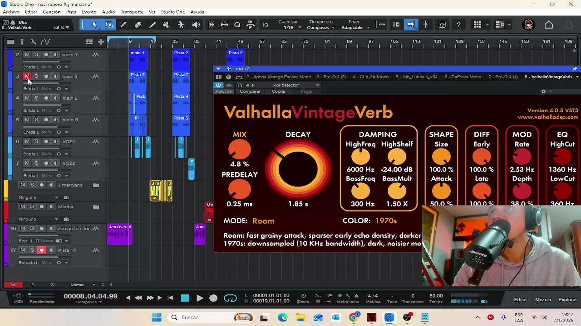Viewport: 581px width, 326px height.
Task: Open the help question mark button
Action: click(x=459, y=25)
